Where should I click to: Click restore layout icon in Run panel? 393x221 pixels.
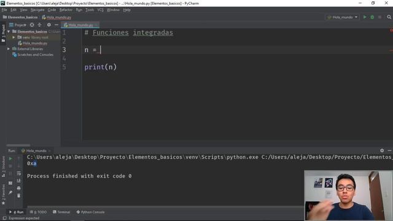10,183
